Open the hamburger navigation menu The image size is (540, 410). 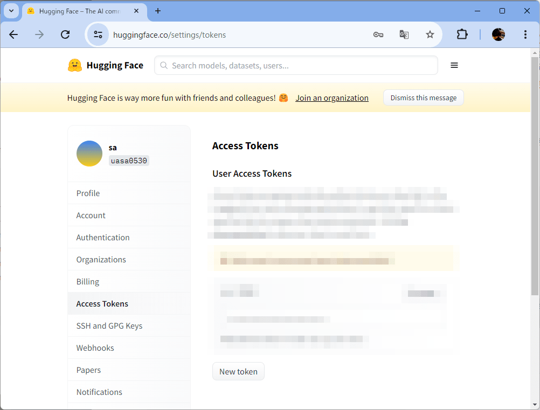click(454, 65)
